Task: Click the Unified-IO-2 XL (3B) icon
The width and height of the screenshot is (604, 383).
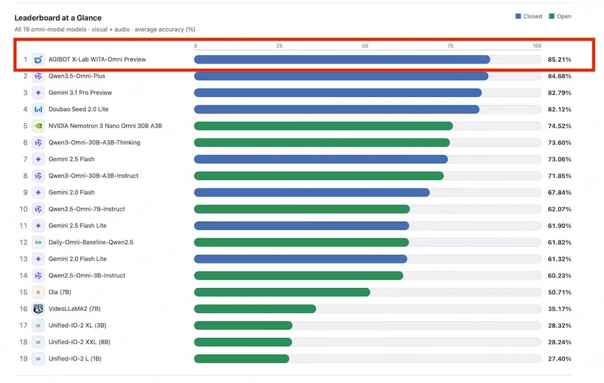Action: tap(38, 325)
